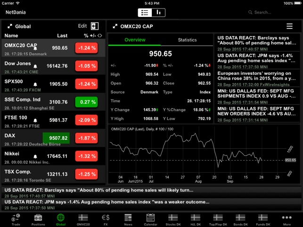Click the battery indicator in status bar
The height and width of the screenshot is (227, 303).
pyautogui.click(x=297, y=3)
